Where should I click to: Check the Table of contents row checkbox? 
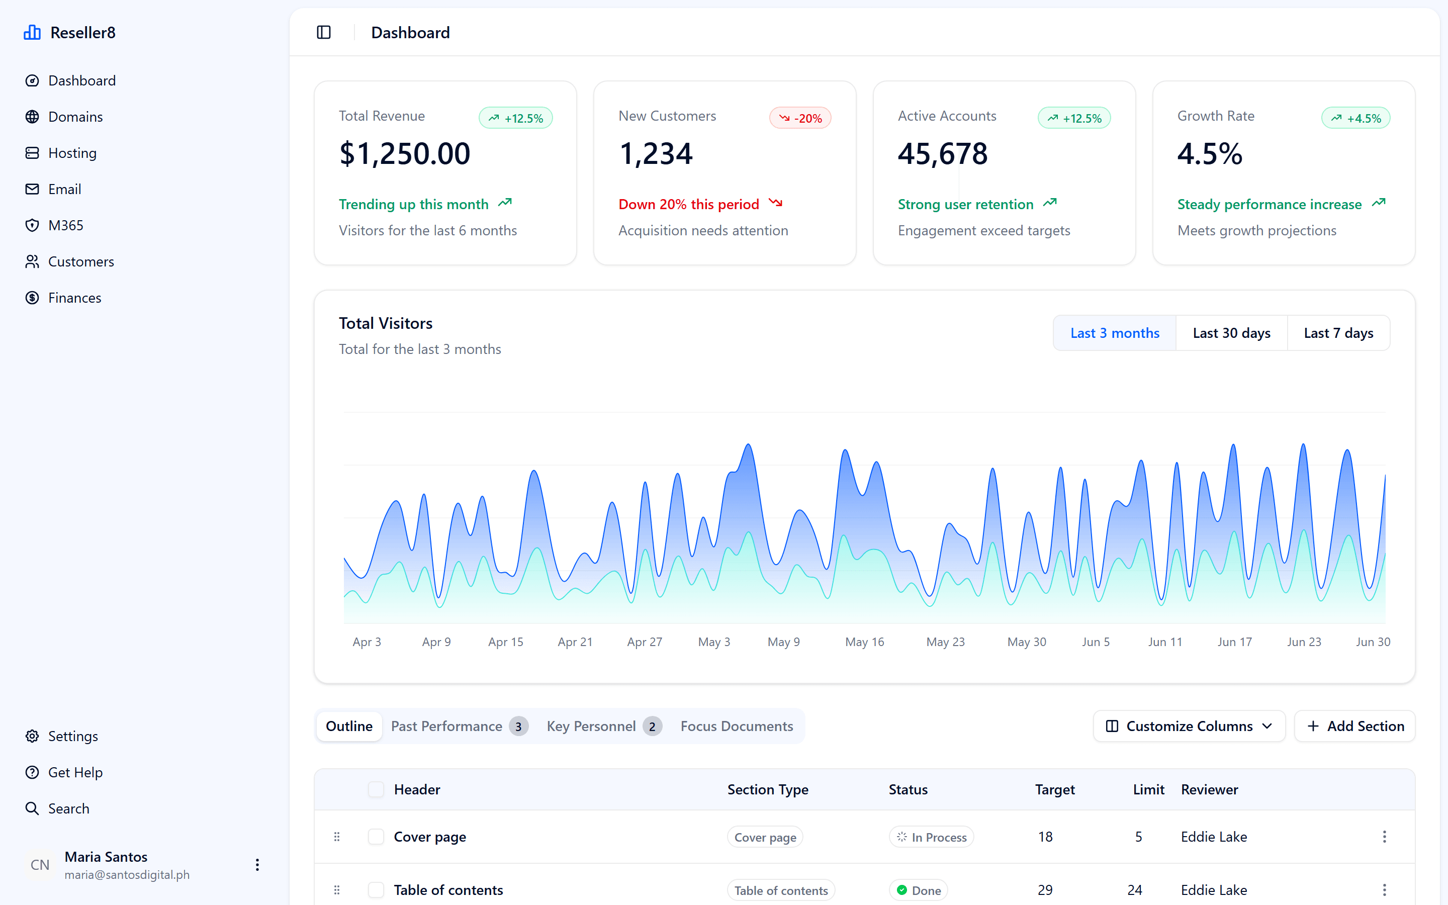(x=376, y=890)
